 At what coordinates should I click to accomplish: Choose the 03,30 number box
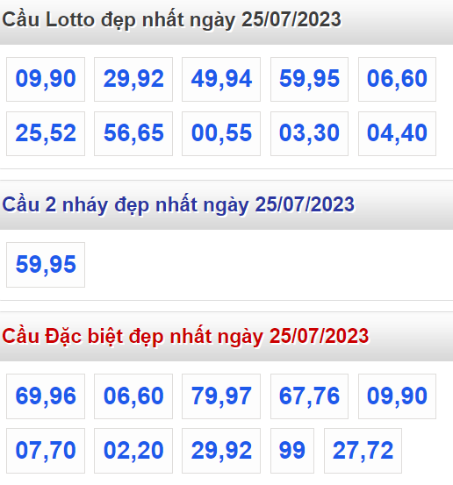(x=309, y=133)
